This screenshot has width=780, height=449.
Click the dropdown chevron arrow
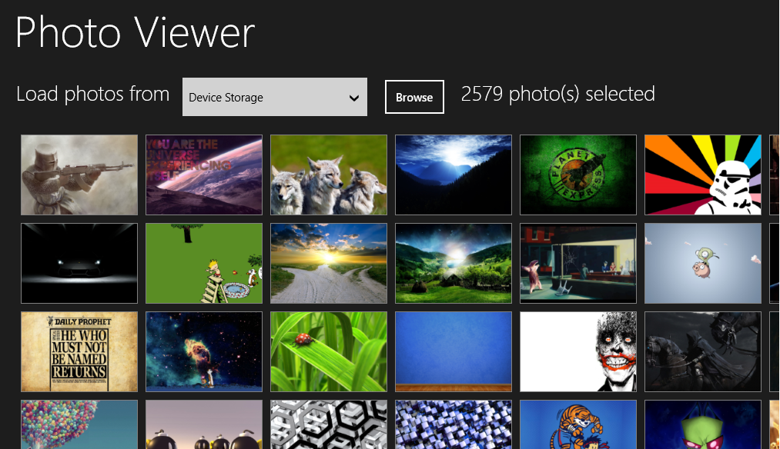pos(354,98)
